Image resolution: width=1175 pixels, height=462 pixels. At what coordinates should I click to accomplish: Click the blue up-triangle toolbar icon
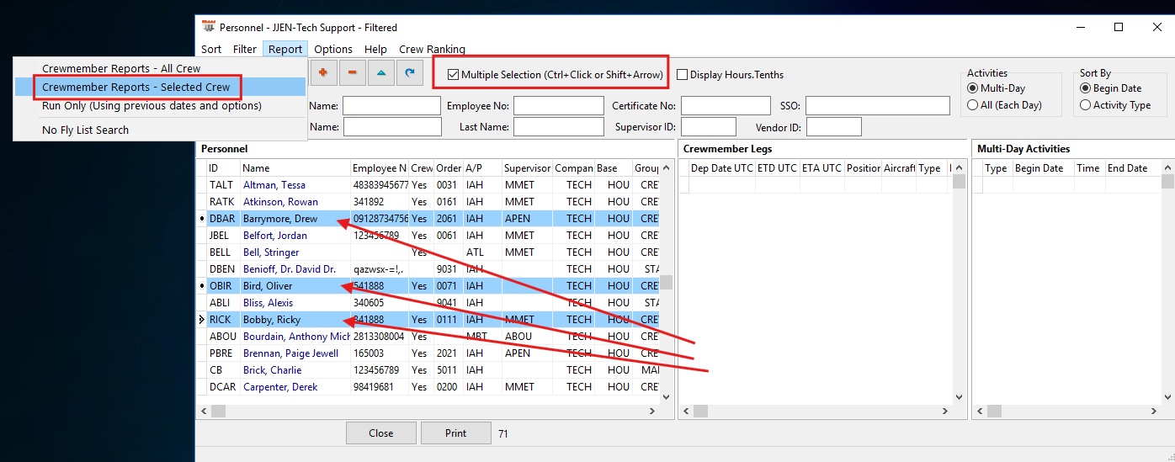[x=380, y=73]
